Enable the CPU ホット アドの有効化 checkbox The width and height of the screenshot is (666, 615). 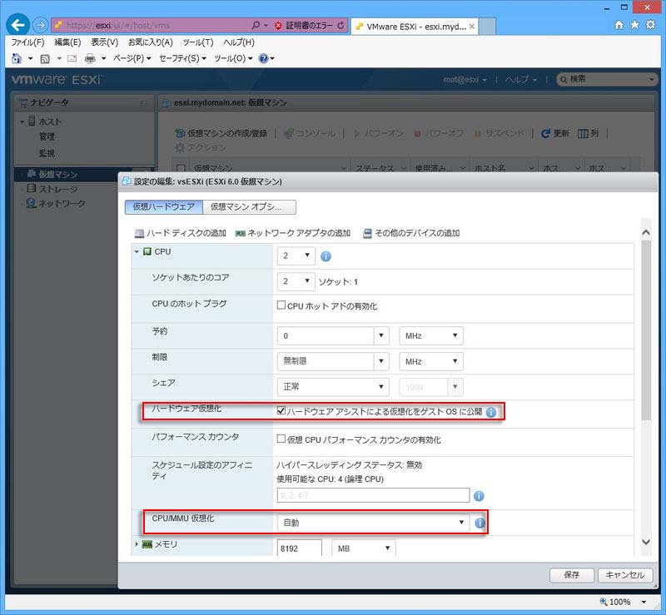281,305
